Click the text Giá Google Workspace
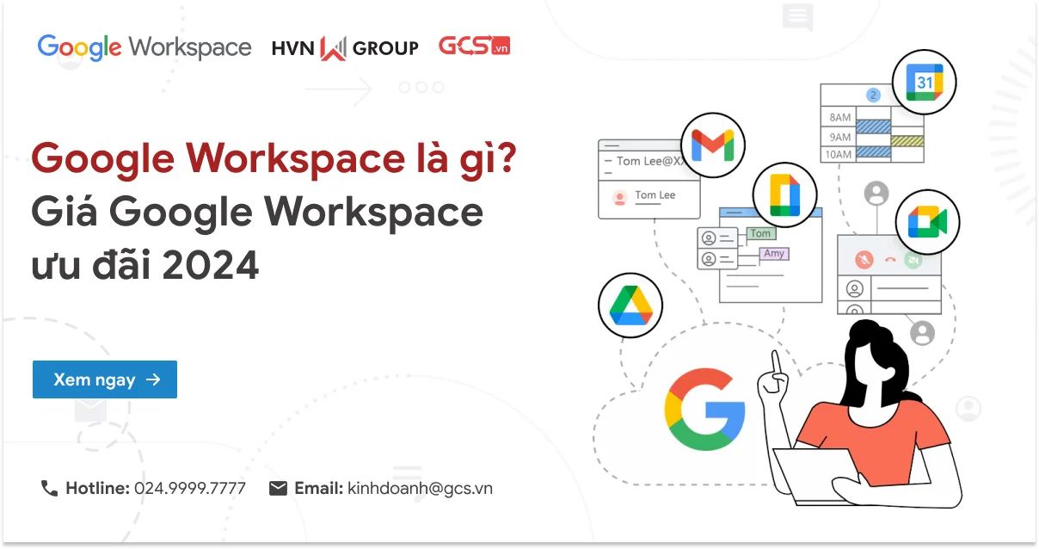This screenshot has height=549, width=1039. (x=257, y=213)
